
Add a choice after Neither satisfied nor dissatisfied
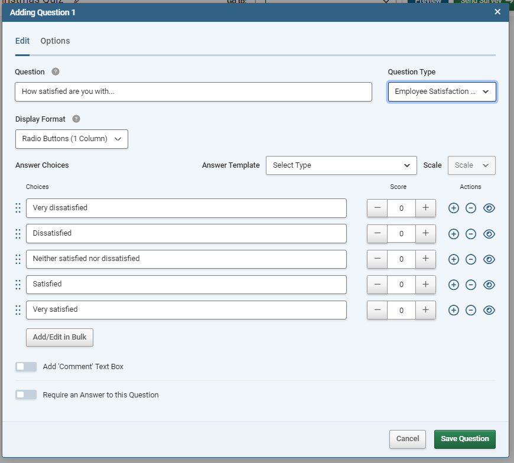coord(453,259)
